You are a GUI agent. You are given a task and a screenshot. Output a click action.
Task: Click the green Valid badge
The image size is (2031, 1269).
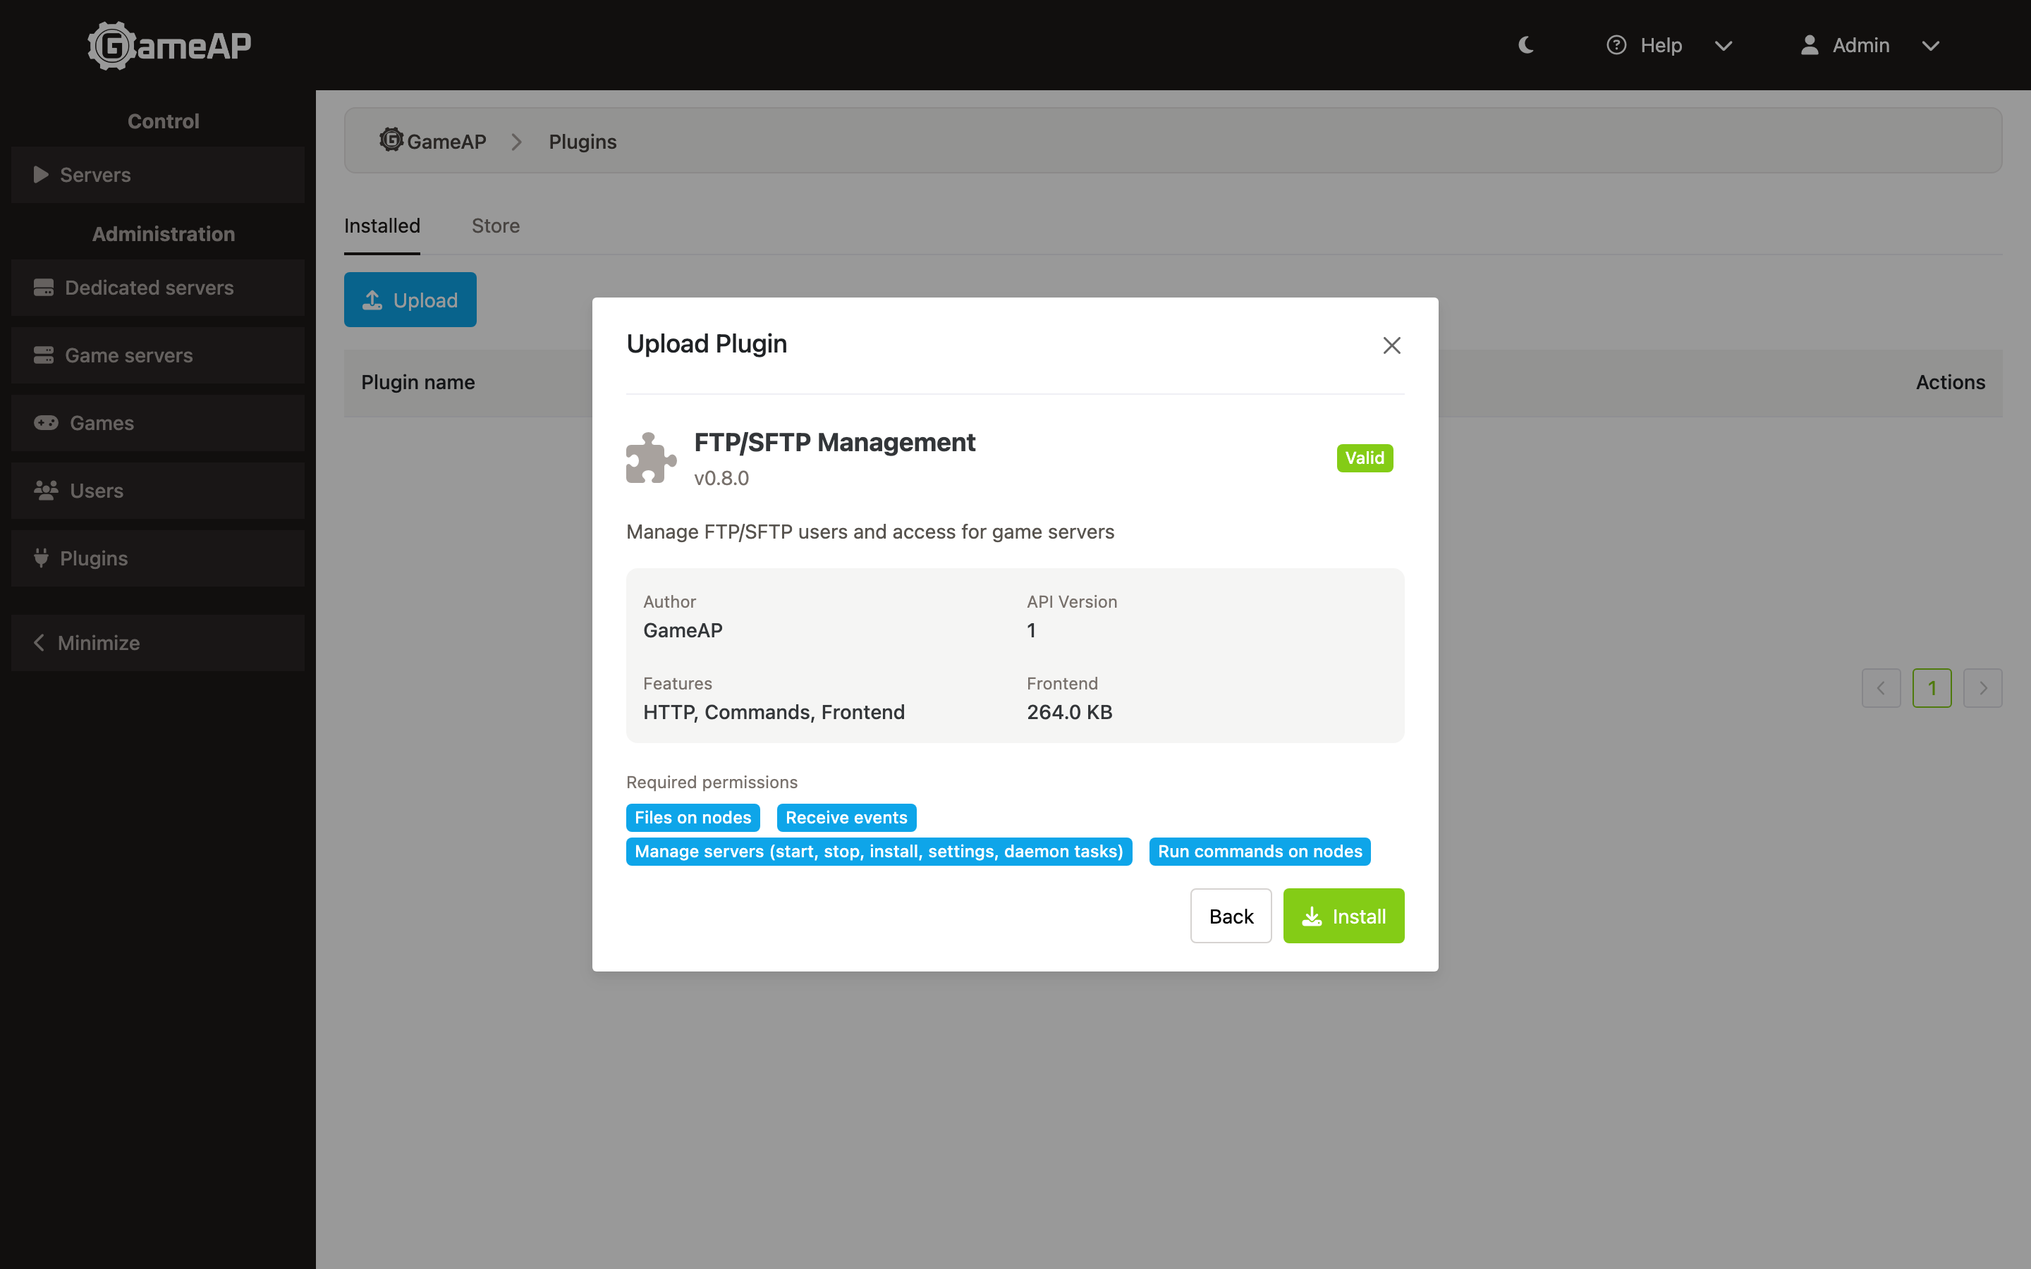click(x=1365, y=458)
